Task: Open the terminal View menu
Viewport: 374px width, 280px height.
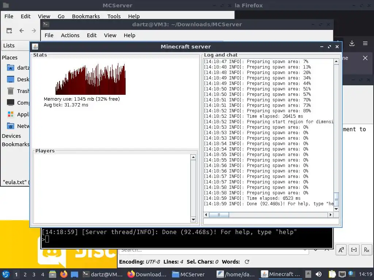Action: coord(110,35)
